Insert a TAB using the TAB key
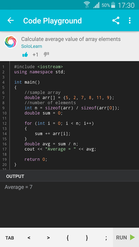The image size is (139, 247). tap(10, 238)
